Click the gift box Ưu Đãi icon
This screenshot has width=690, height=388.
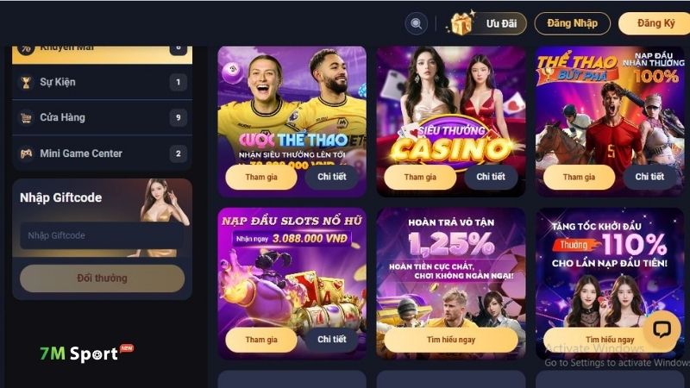(461, 23)
